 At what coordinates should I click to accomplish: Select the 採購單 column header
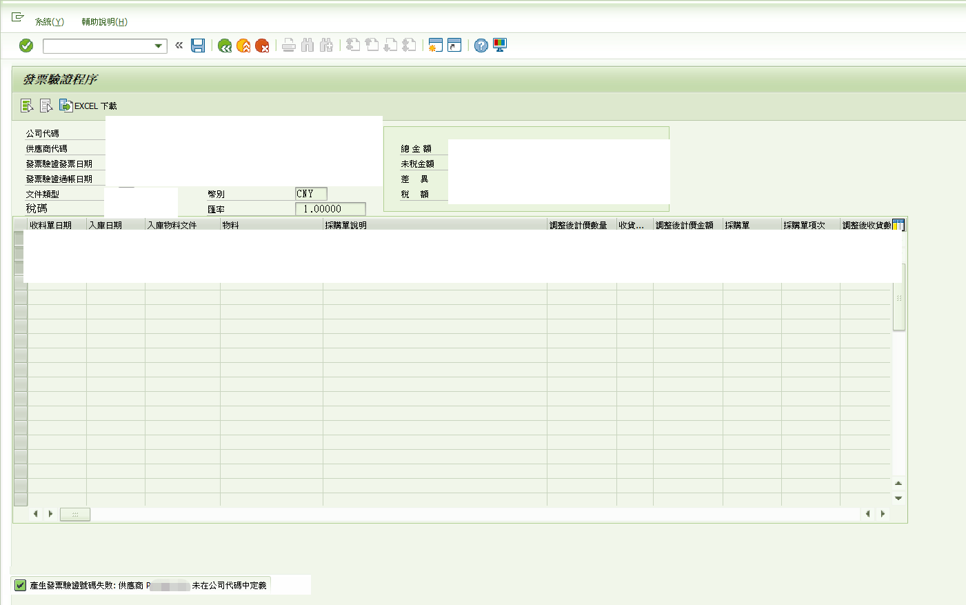coord(752,225)
